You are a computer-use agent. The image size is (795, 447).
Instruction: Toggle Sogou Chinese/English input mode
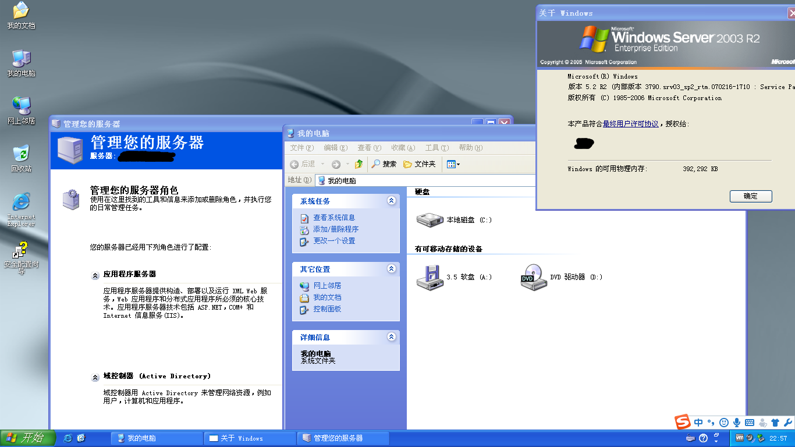coord(698,422)
